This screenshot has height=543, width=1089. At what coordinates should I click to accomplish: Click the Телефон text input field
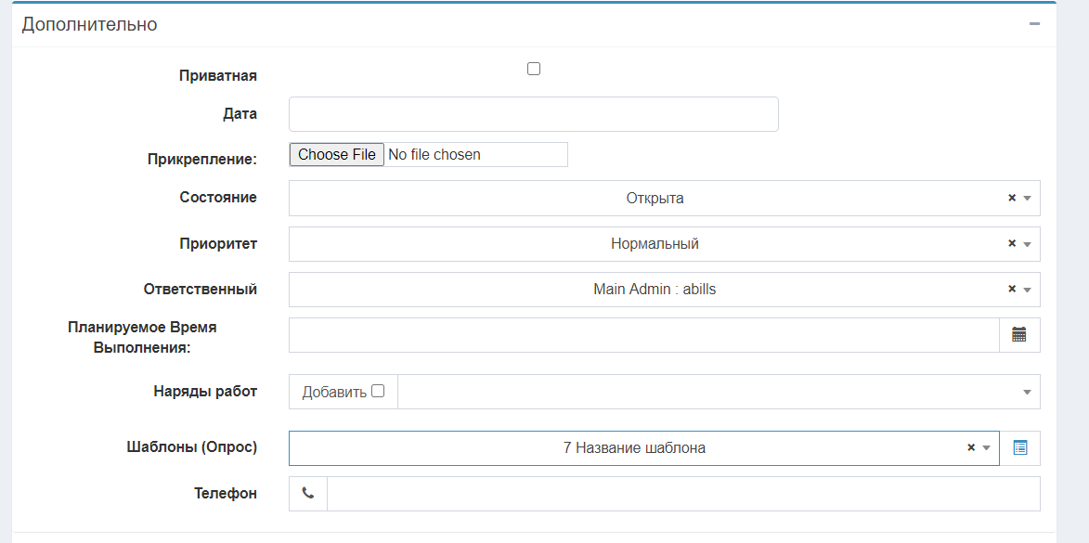pos(682,494)
